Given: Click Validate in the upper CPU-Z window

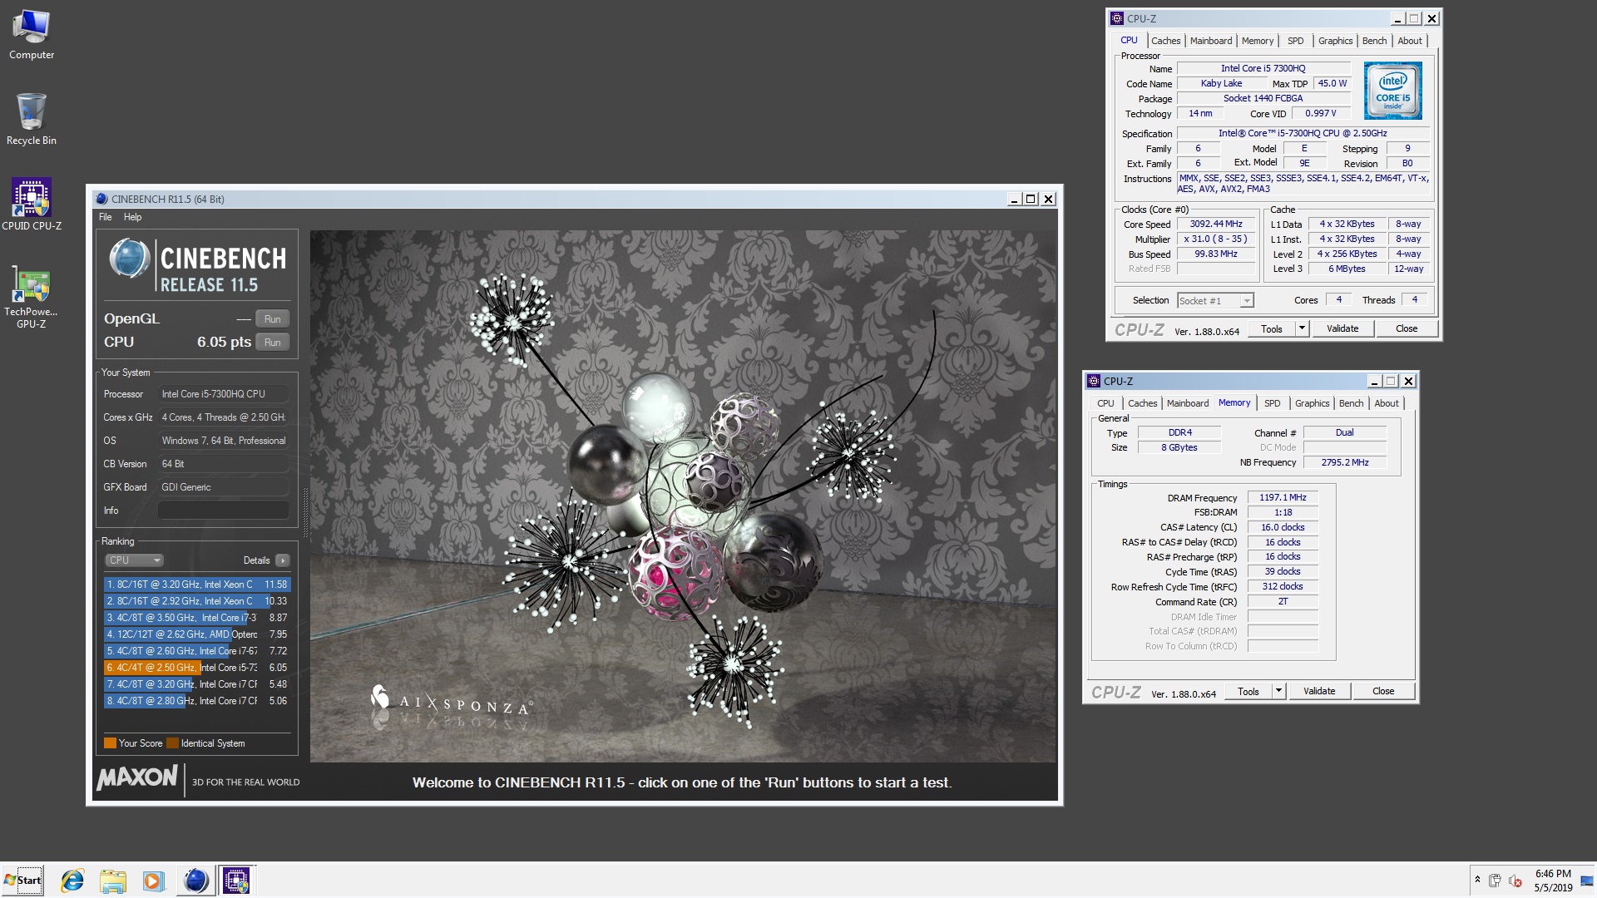Looking at the screenshot, I should pos(1342,329).
